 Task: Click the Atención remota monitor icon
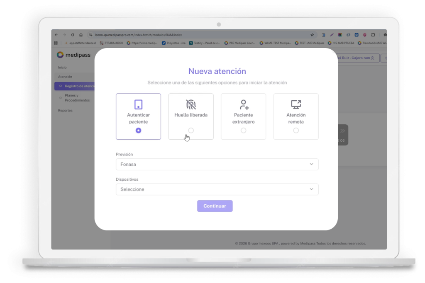click(x=296, y=104)
